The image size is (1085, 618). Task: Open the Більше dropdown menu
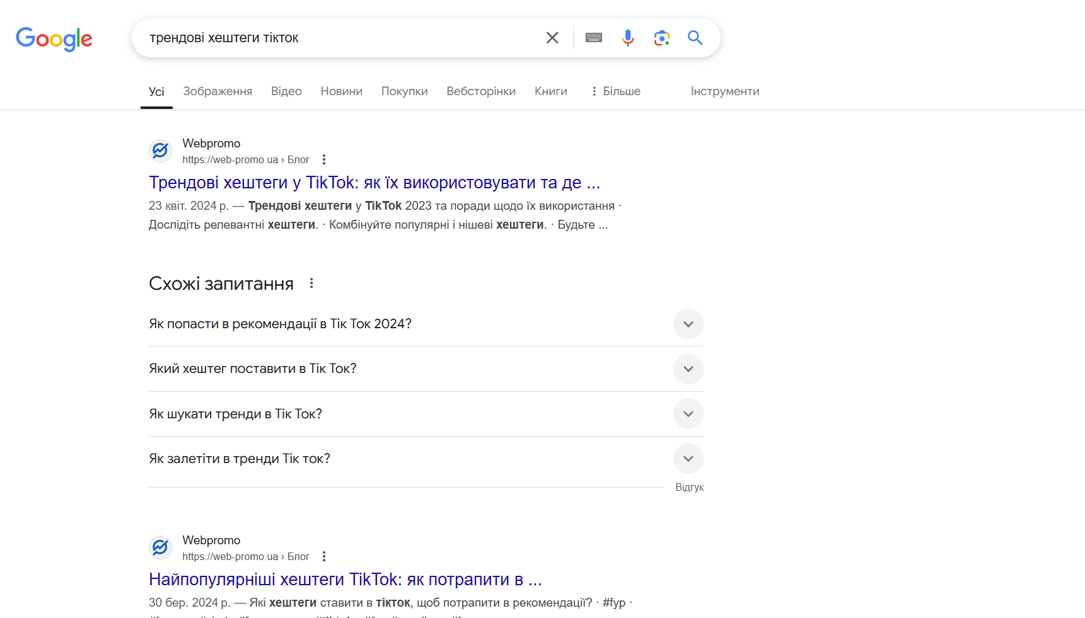(616, 91)
